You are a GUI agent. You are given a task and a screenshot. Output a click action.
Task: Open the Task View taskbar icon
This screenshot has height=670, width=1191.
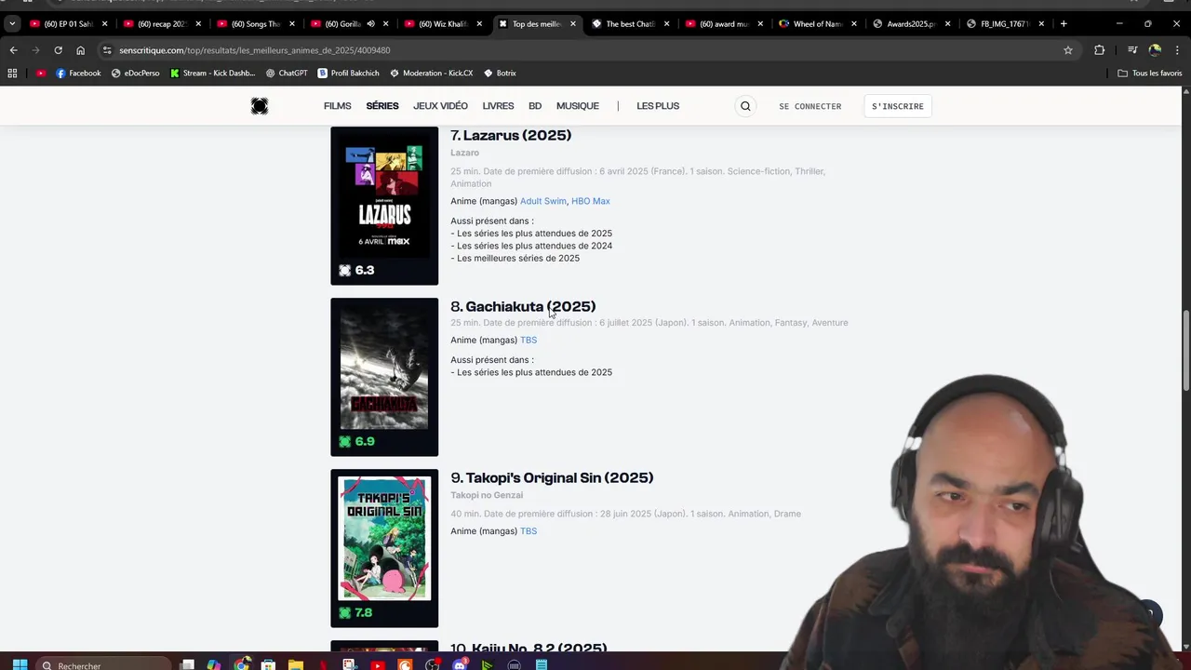187,664
